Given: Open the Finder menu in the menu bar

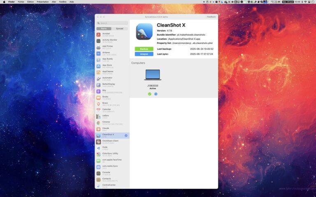Looking at the screenshot, I should tap(12, 2).
